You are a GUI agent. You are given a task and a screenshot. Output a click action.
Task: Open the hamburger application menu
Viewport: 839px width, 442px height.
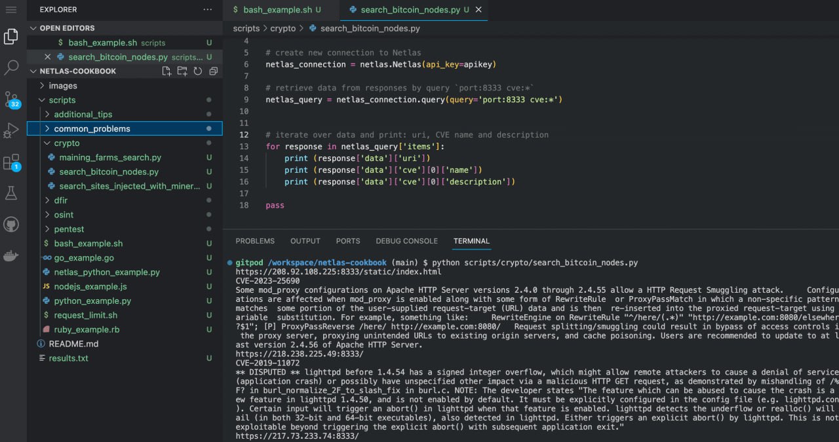click(x=11, y=10)
